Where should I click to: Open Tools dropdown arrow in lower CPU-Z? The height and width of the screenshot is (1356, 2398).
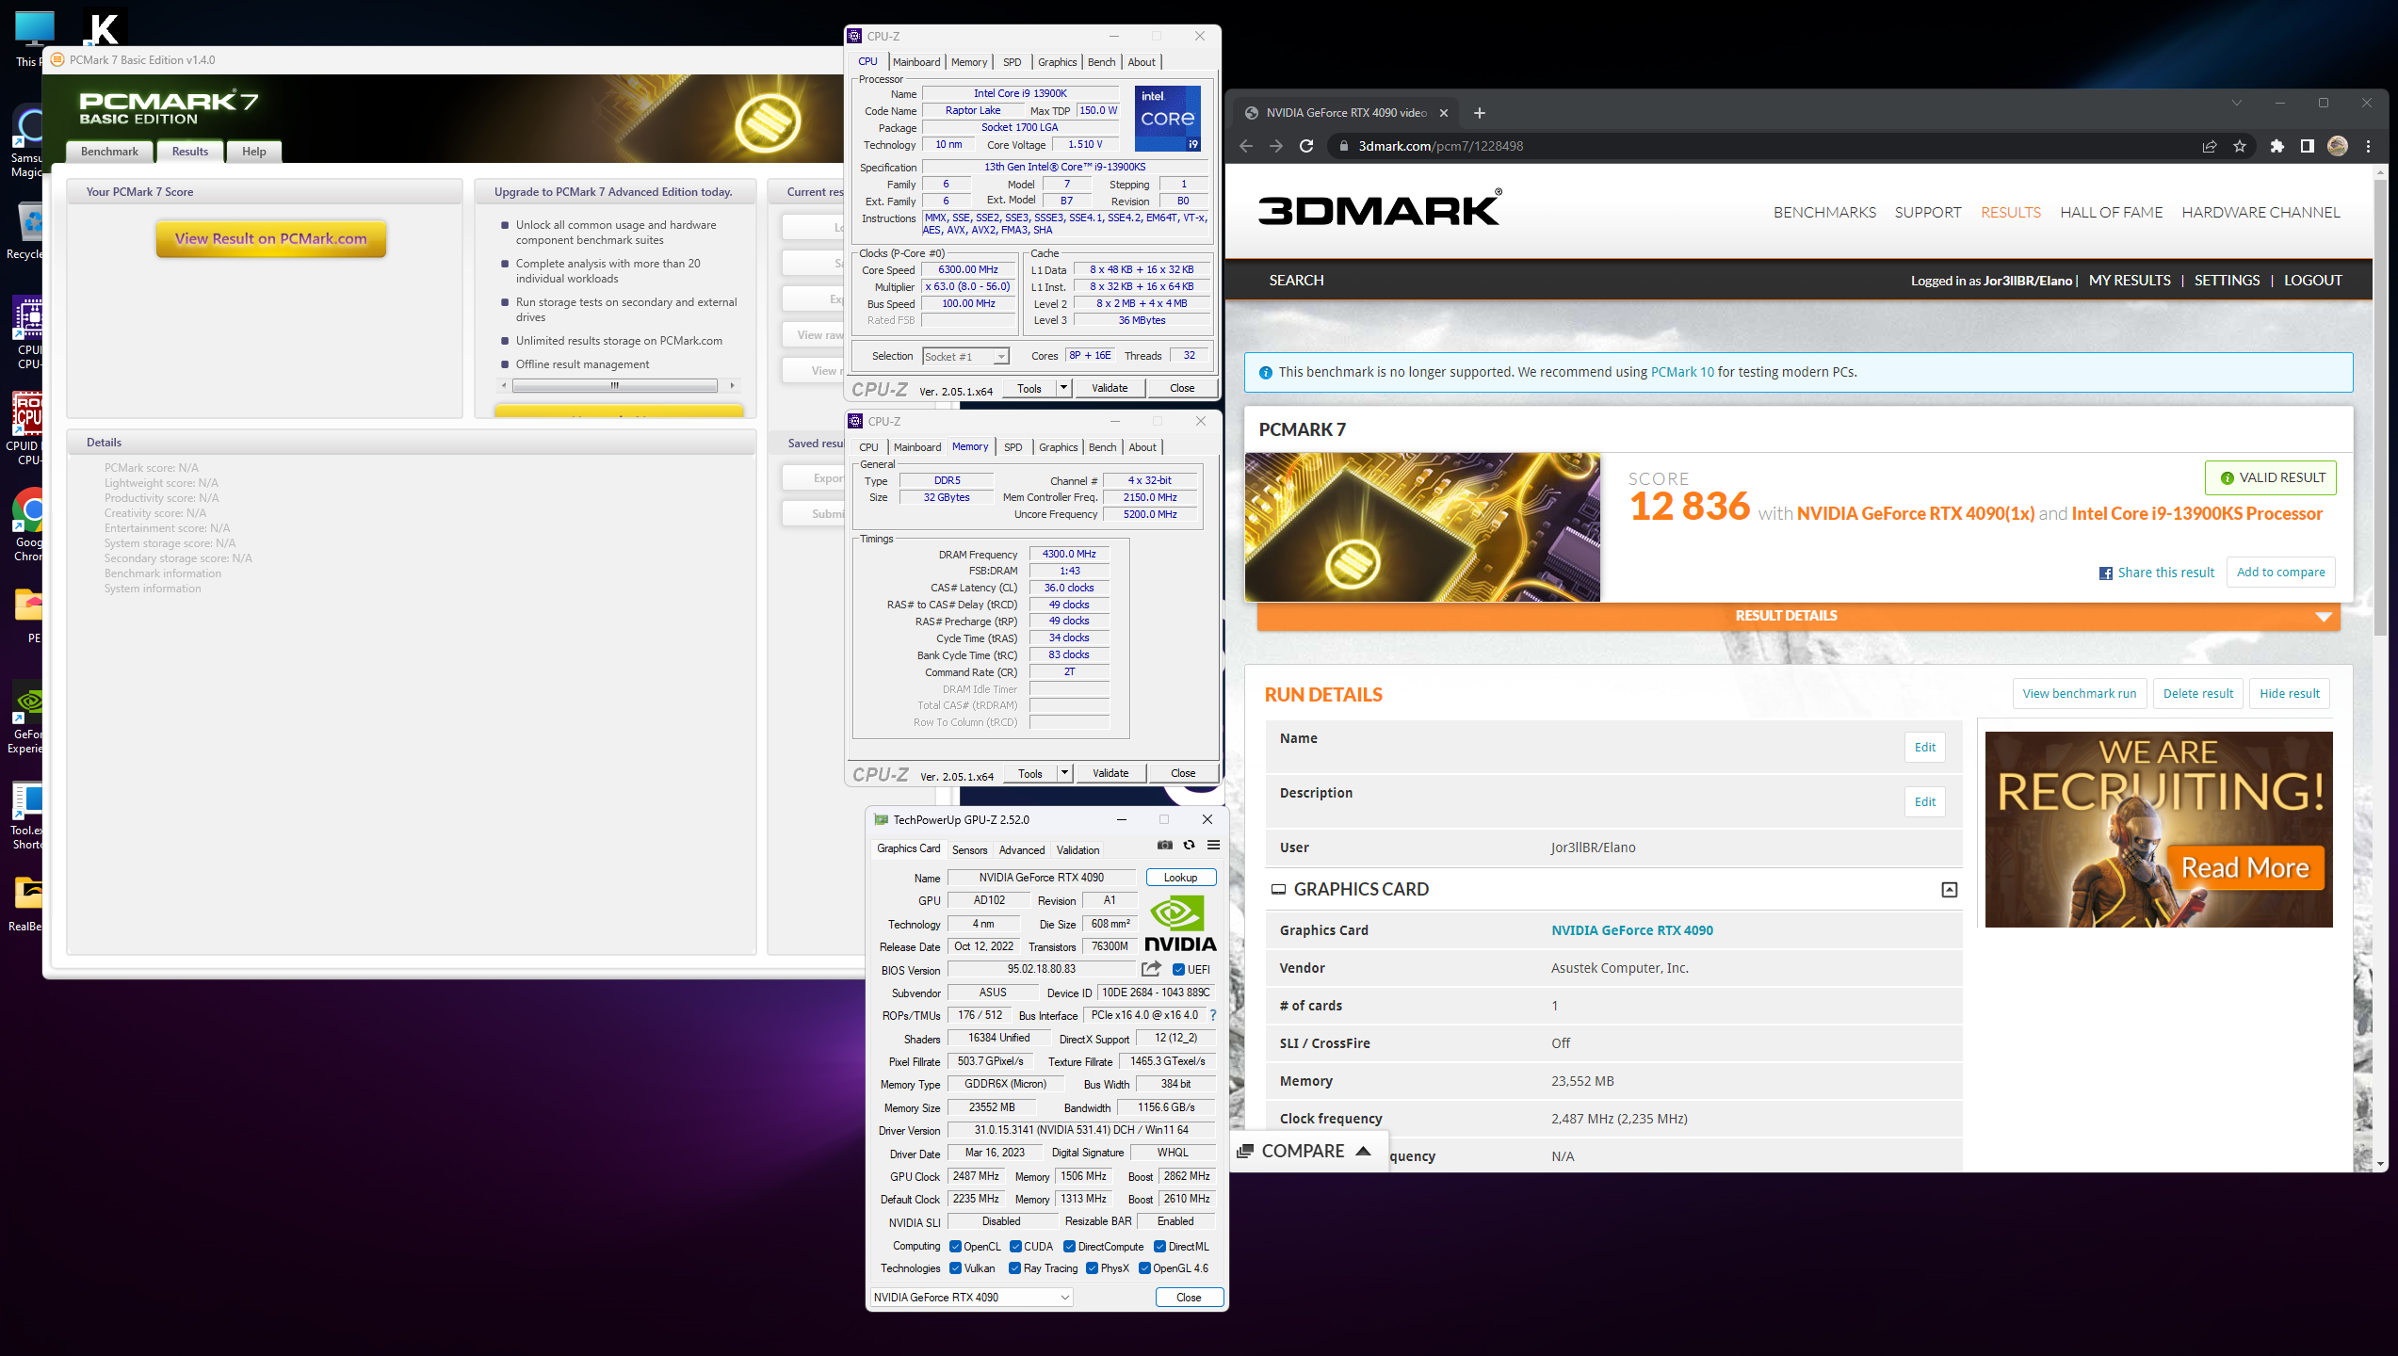point(1064,773)
